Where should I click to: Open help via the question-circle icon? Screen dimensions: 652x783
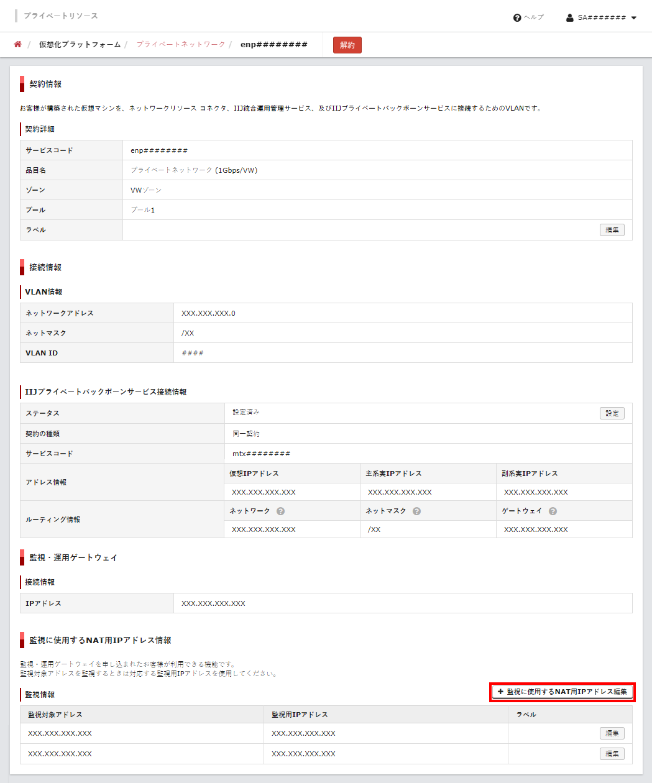click(x=517, y=17)
